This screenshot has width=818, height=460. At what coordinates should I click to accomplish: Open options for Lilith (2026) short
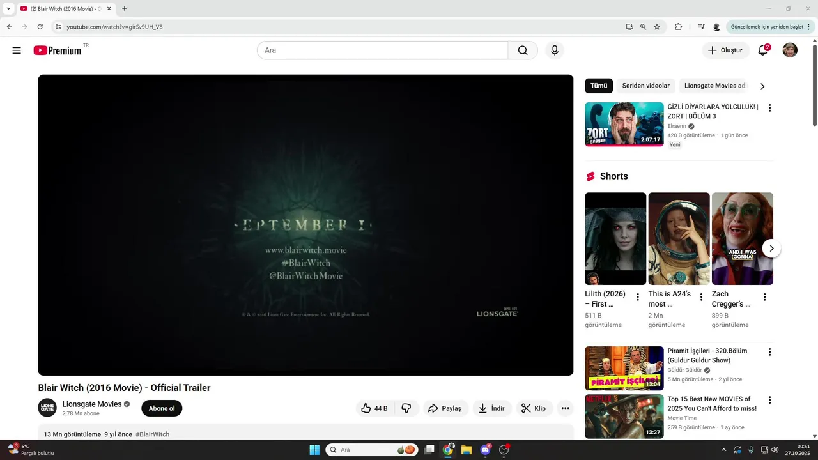[x=637, y=297]
